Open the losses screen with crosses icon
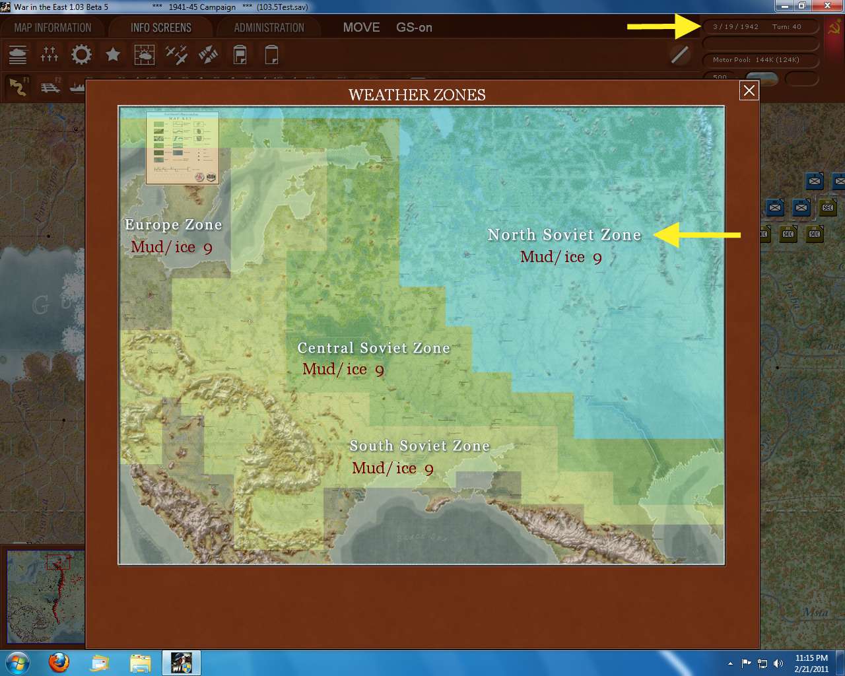 [50, 55]
